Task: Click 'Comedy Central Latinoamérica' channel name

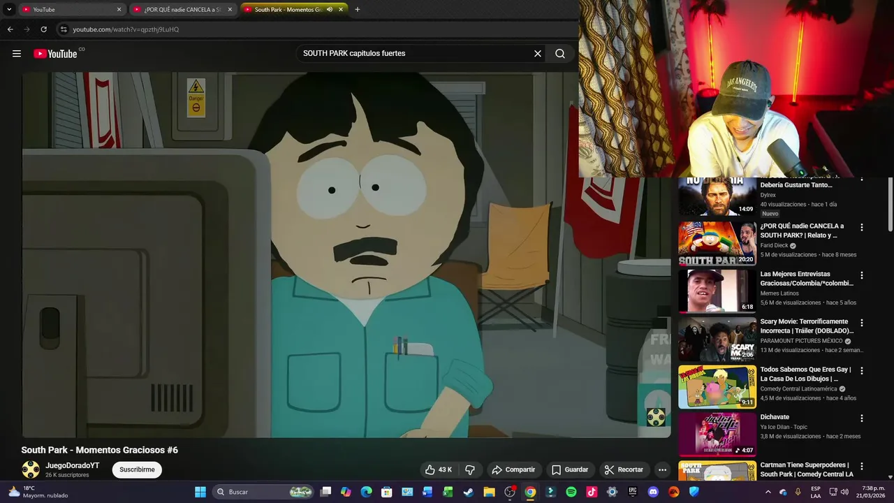Action: (798, 388)
